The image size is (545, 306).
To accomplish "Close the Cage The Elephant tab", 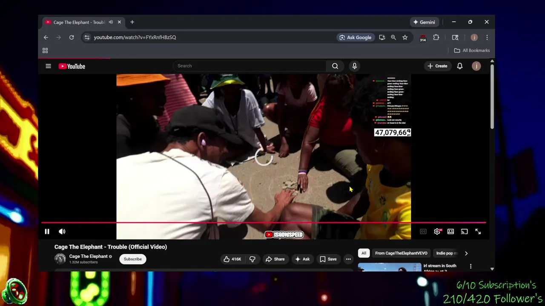I will (x=119, y=22).
